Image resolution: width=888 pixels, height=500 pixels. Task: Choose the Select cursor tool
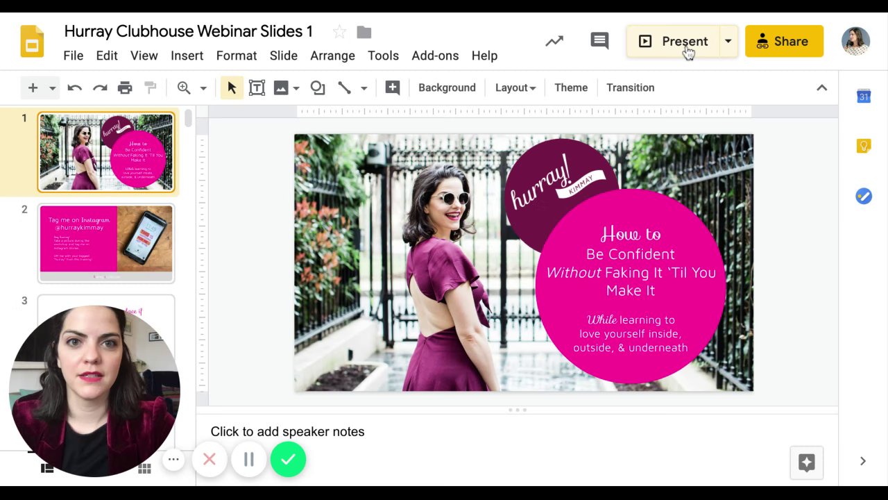click(232, 87)
